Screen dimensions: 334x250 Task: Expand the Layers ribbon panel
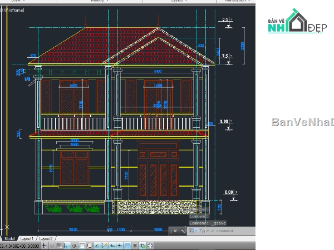[x=178, y=2]
